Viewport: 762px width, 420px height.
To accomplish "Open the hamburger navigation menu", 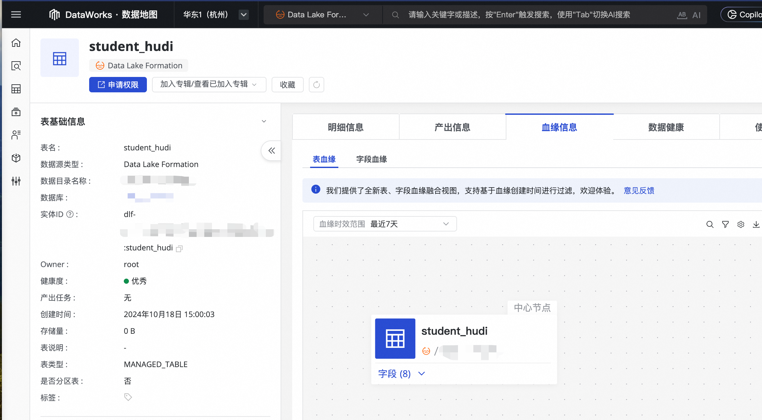I will point(16,14).
